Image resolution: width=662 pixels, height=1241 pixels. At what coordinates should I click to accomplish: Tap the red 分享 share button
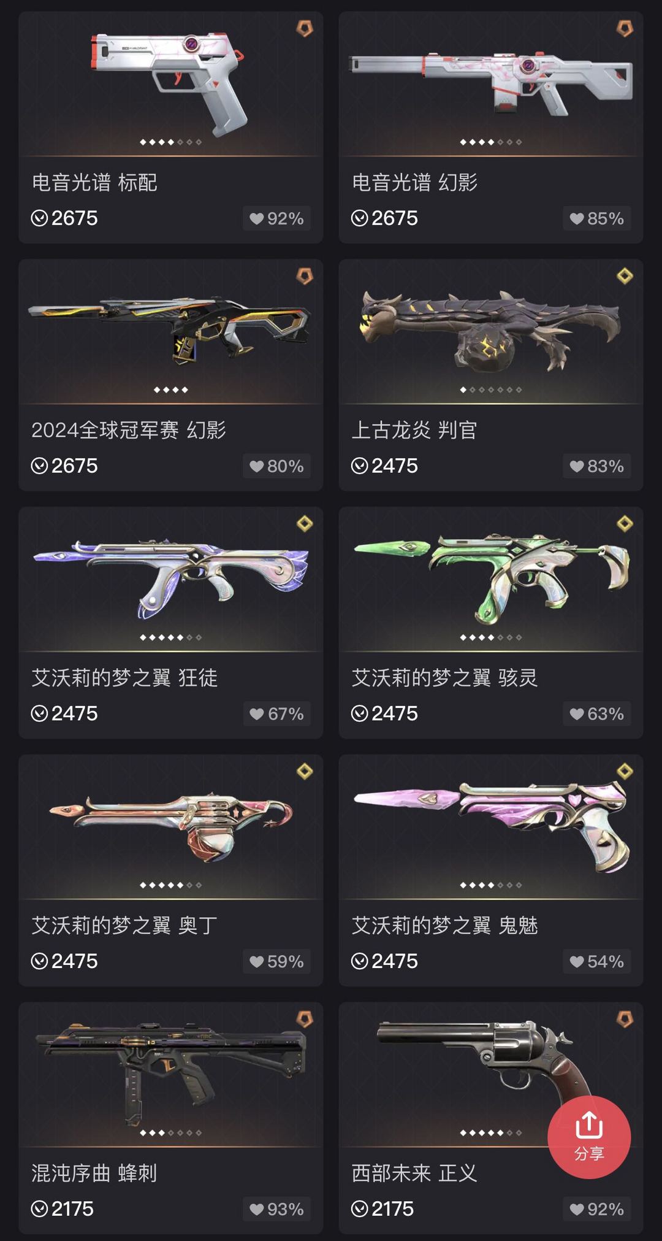(x=589, y=1137)
